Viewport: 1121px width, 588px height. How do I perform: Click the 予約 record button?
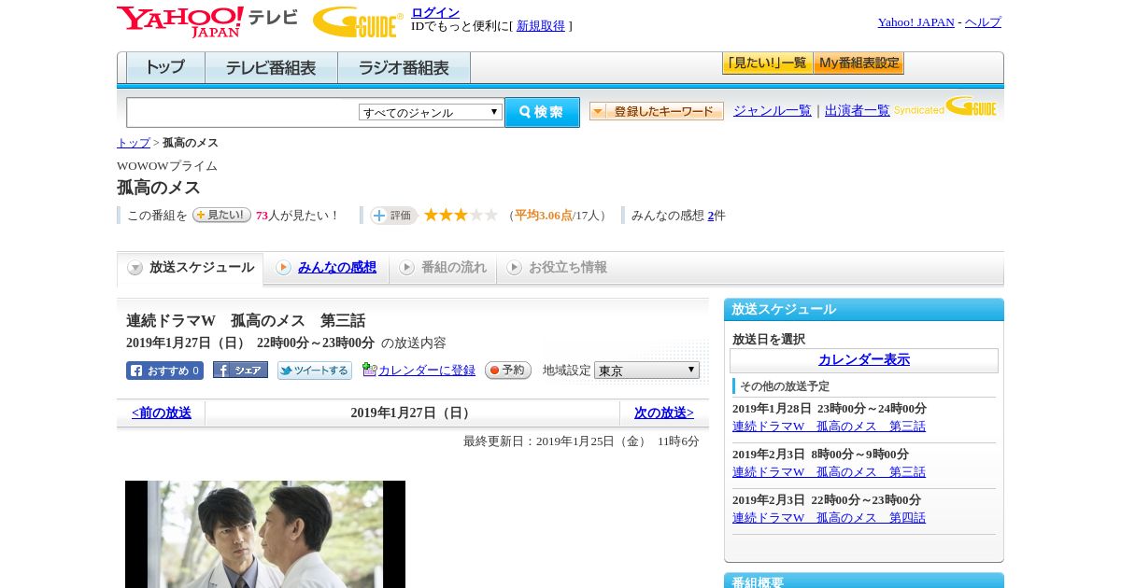tap(508, 371)
